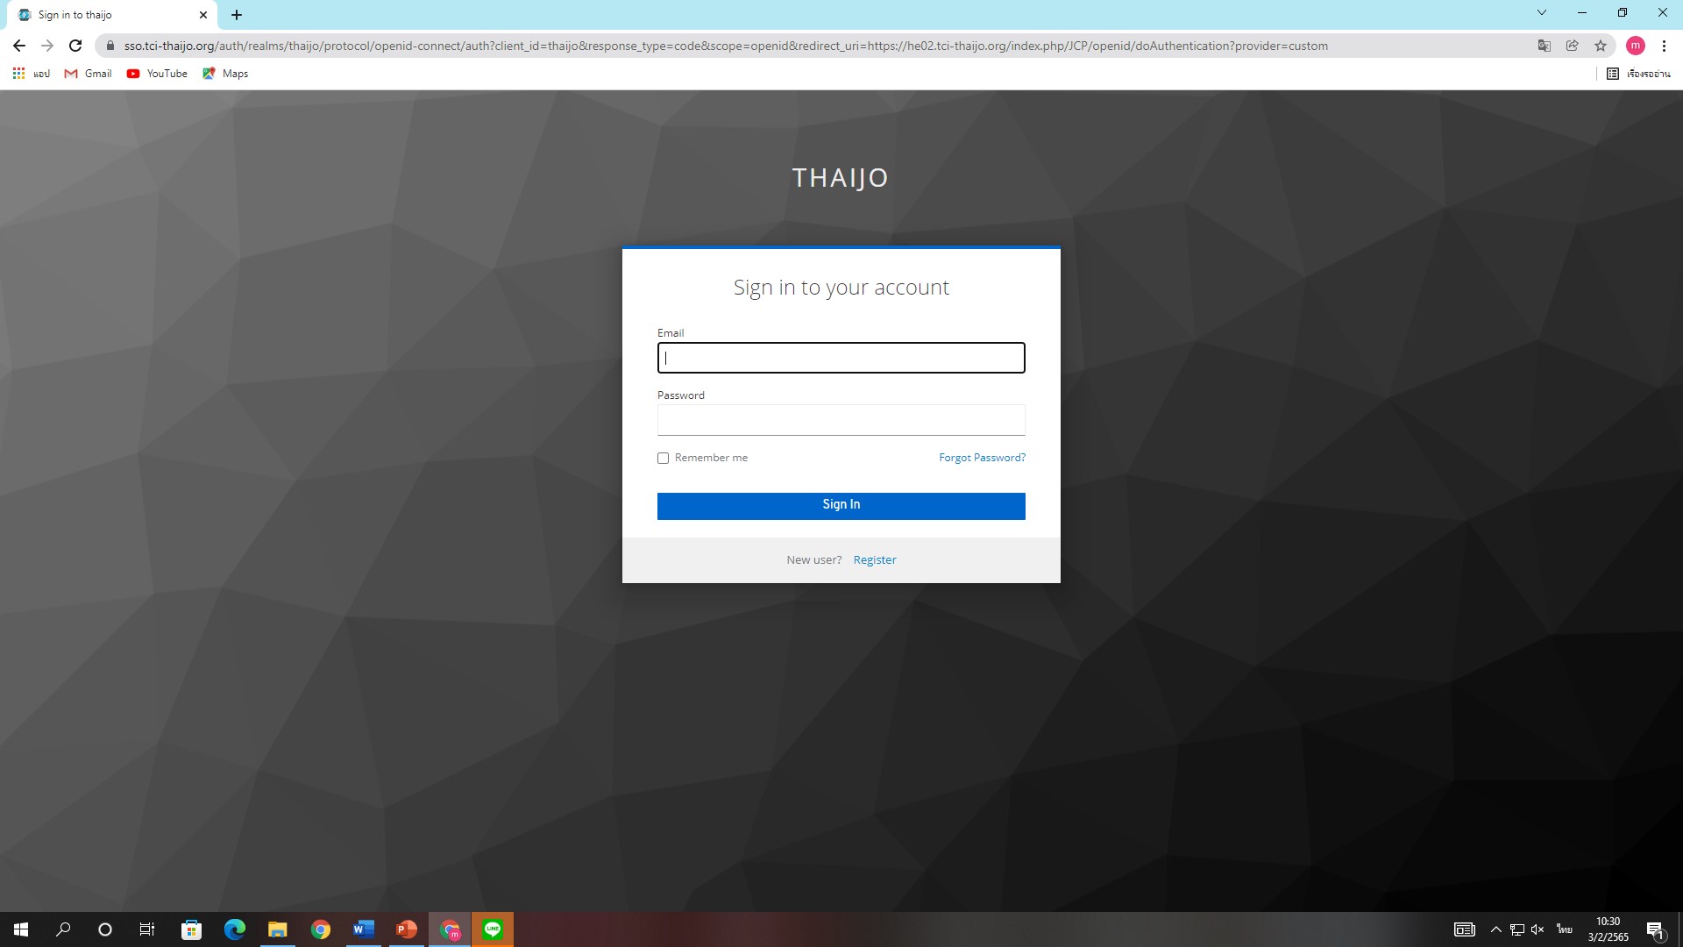This screenshot has height=947, width=1683.
Task: Open Cortana circle on taskbar
Action: [x=105, y=929]
